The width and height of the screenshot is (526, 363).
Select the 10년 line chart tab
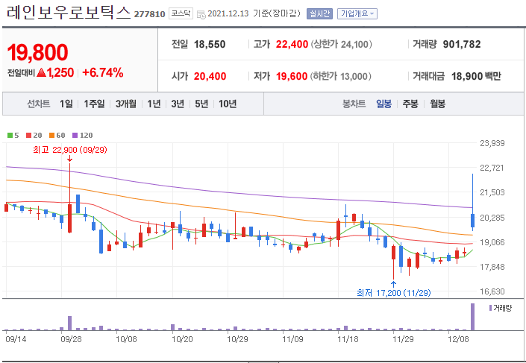click(x=228, y=104)
